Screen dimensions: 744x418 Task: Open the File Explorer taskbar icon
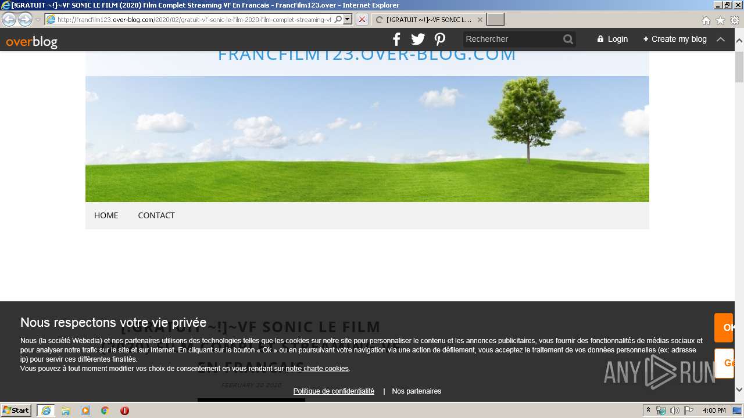[x=66, y=410]
